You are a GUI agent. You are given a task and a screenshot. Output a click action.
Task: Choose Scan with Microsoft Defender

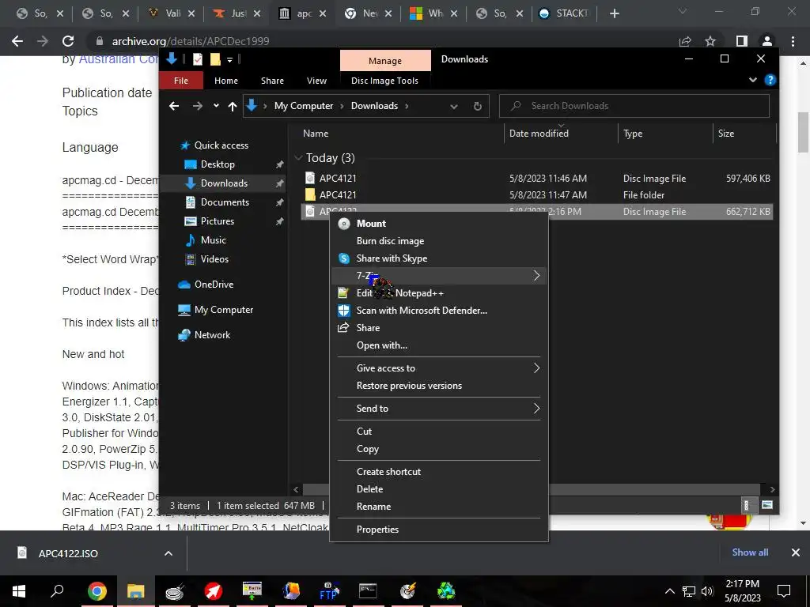tap(422, 310)
